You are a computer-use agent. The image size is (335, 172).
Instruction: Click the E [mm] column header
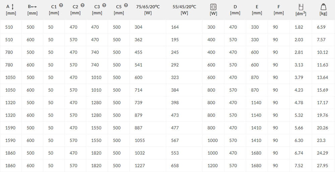click(257, 10)
